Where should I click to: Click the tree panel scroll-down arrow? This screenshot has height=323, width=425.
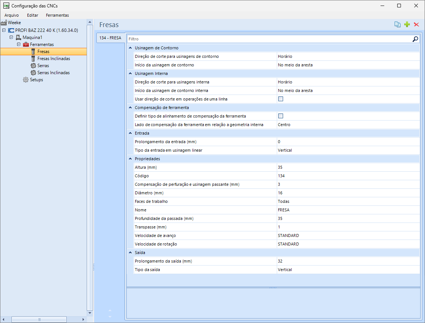90,313
